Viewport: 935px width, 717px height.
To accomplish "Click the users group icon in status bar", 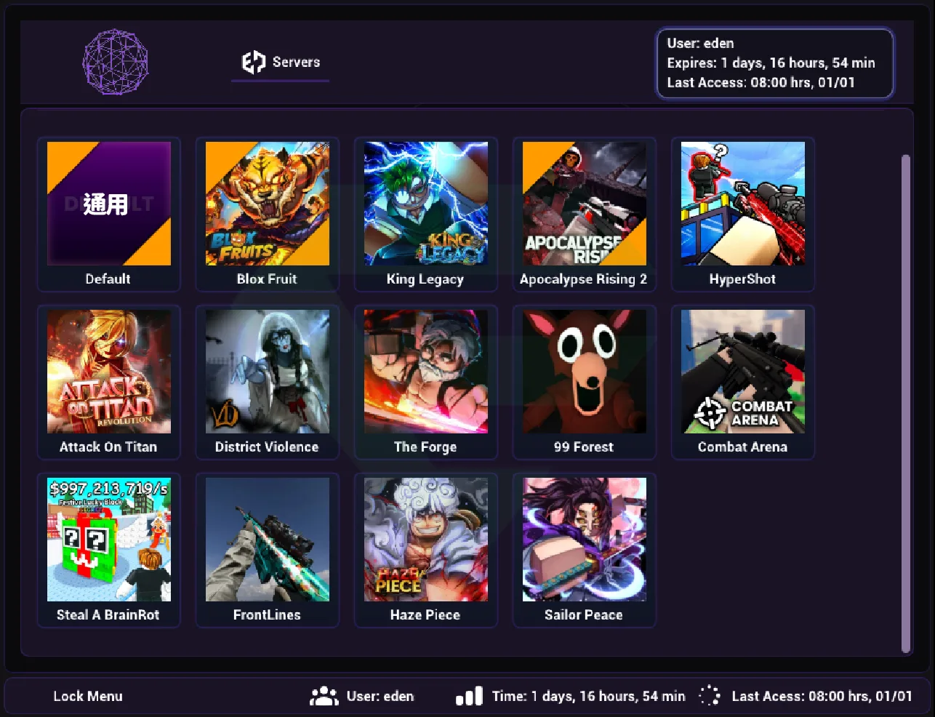I will pos(324,696).
